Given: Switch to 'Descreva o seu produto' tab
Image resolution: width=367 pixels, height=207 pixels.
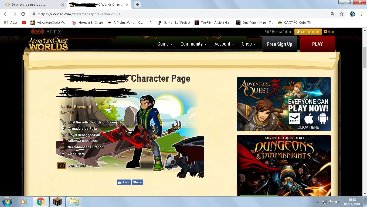Looking at the screenshot, I should click(x=34, y=5).
